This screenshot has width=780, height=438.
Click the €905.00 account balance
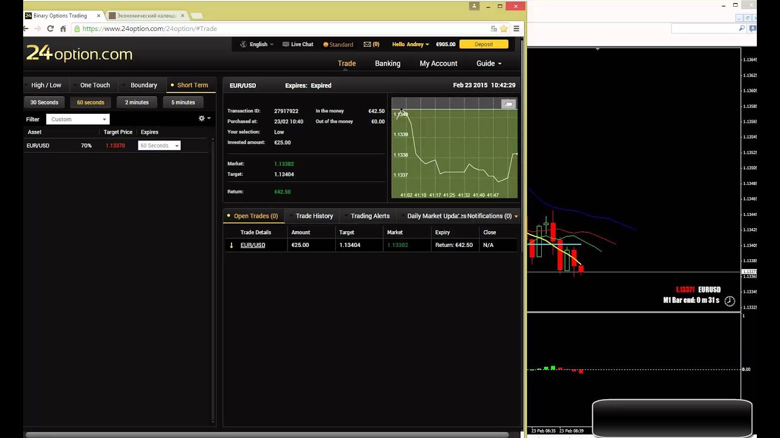445,44
